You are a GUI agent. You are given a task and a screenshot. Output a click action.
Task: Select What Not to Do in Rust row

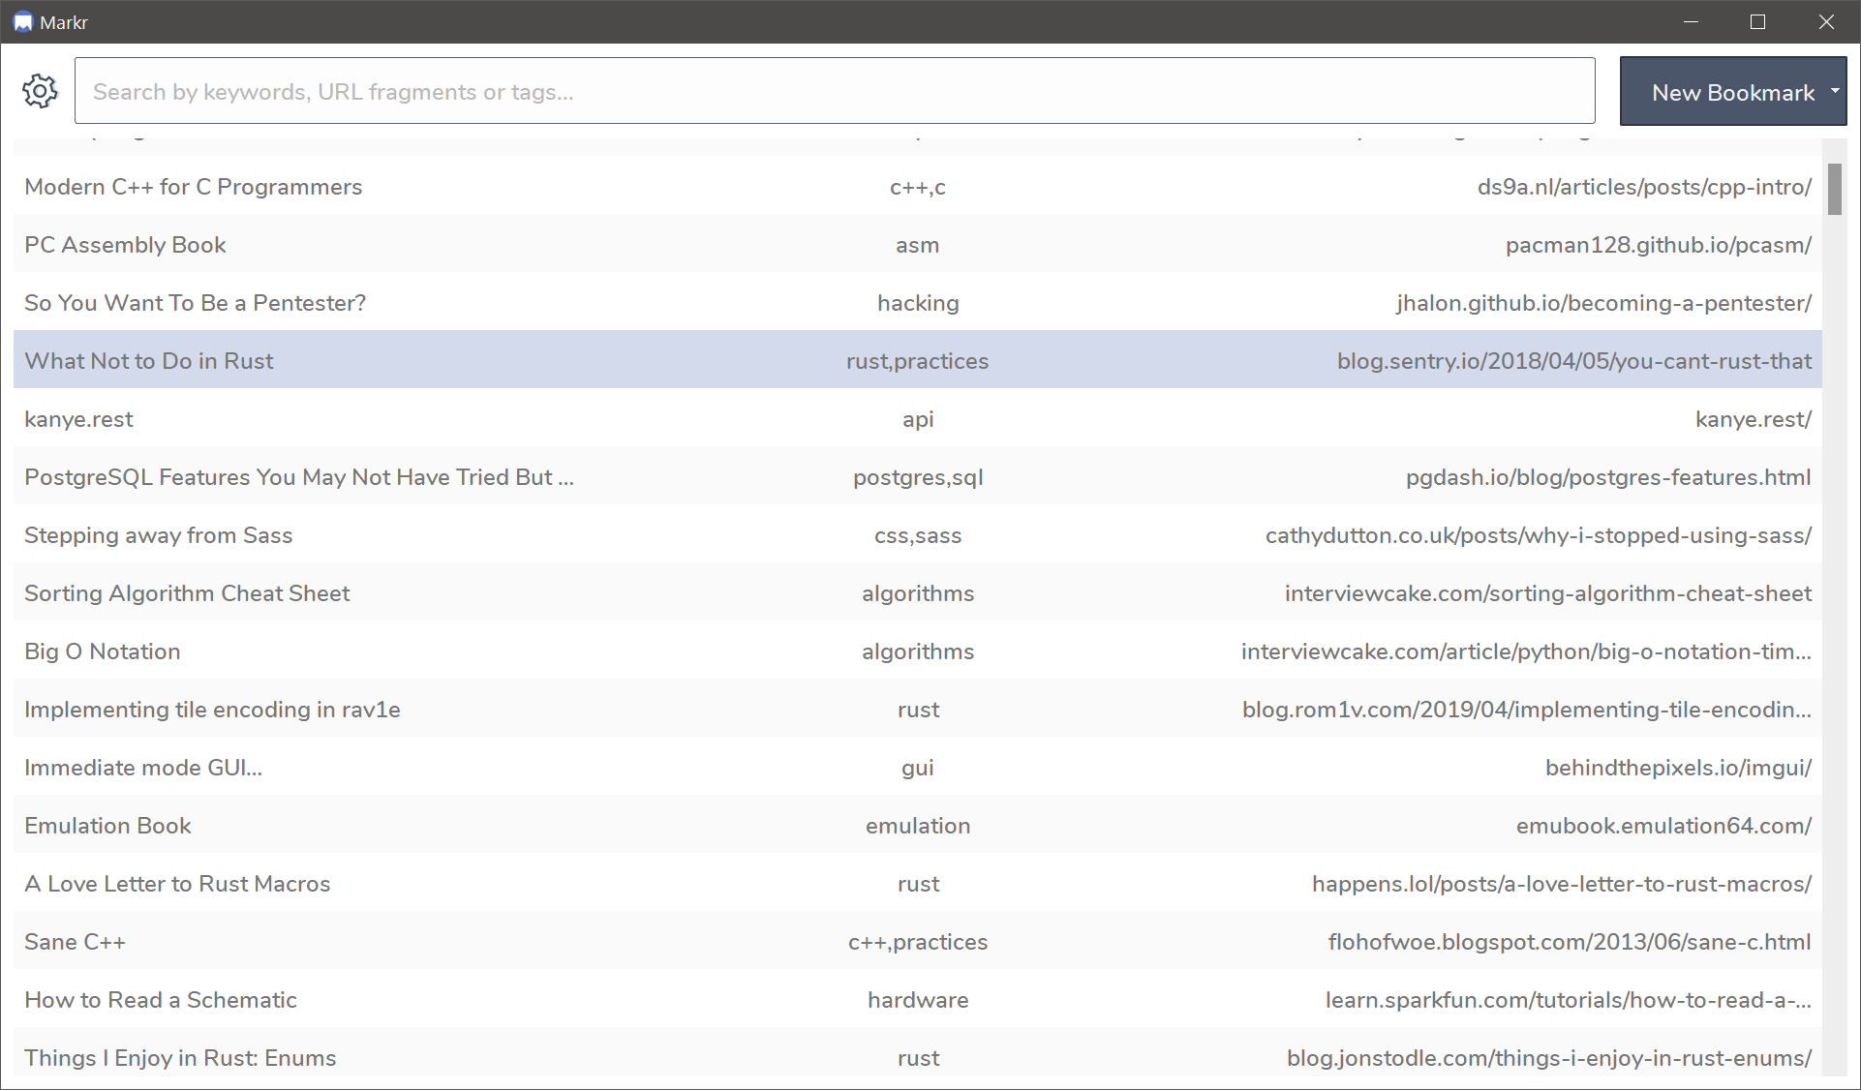pos(149,361)
